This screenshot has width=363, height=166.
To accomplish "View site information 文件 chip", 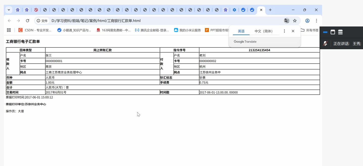I will click(42, 21).
